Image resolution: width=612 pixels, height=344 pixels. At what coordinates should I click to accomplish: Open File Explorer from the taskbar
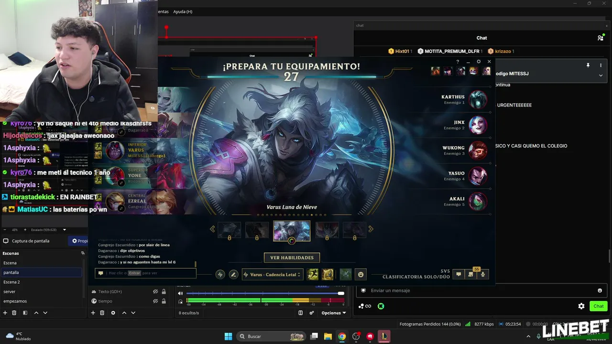coord(328,336)
